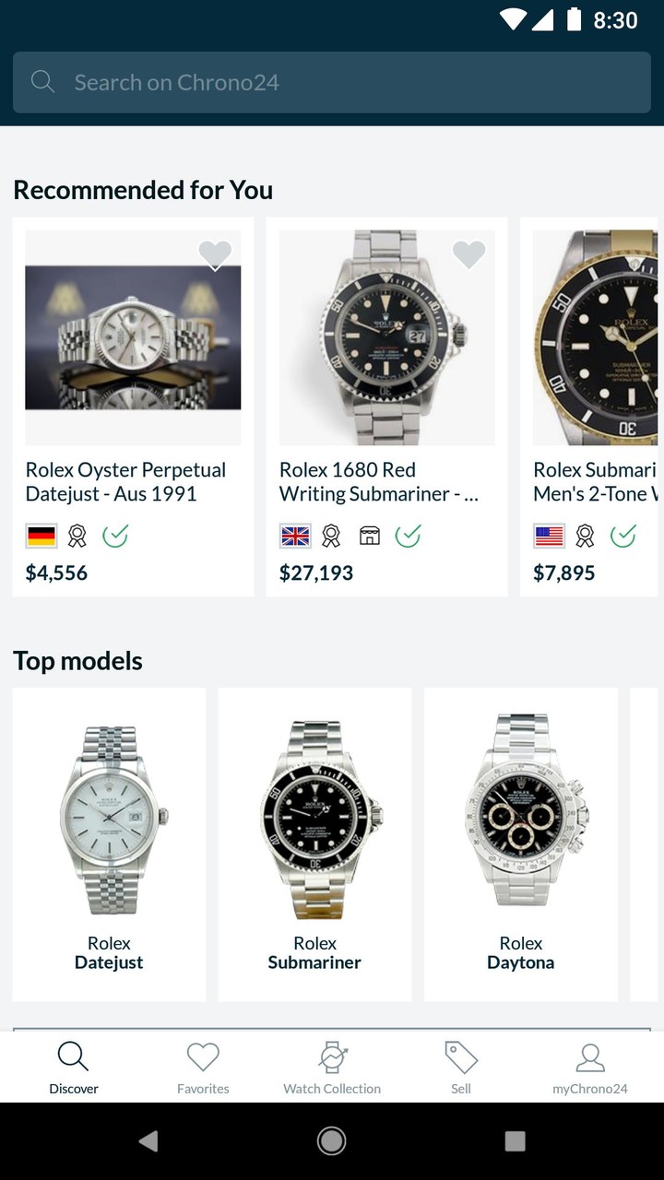Image resolution: width=664 pixels, height=1180 pixels.
Task: View the Rolex Daytona top model
Action: coord(521,844)
